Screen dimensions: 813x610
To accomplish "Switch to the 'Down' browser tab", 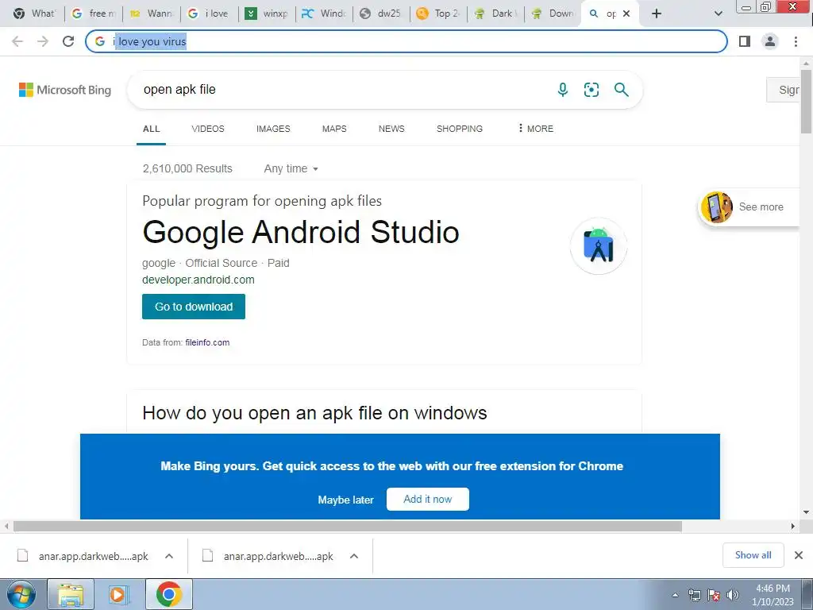I will [x=553, y=14].
